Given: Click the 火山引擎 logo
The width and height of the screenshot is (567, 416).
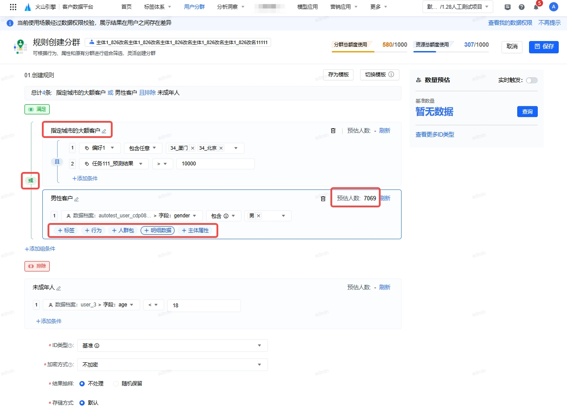Looking at the screenshot, I should point(40,7).
